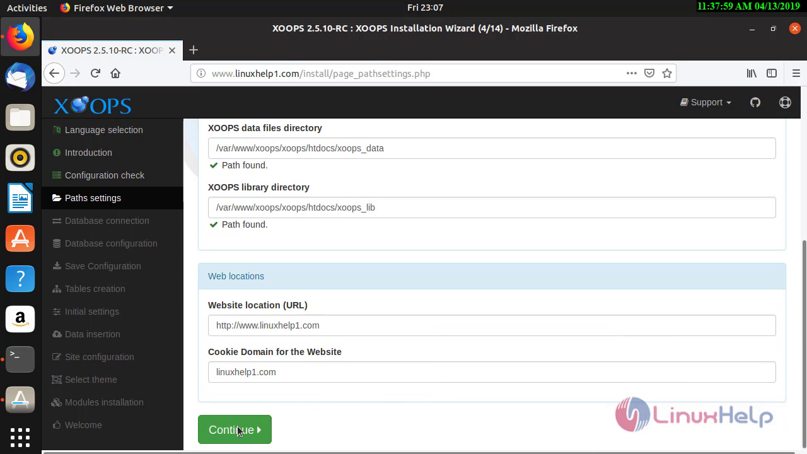Open Firefox Web Browser app menu
The width and height of the screenshot is (807, 454).
pos(117,8)
